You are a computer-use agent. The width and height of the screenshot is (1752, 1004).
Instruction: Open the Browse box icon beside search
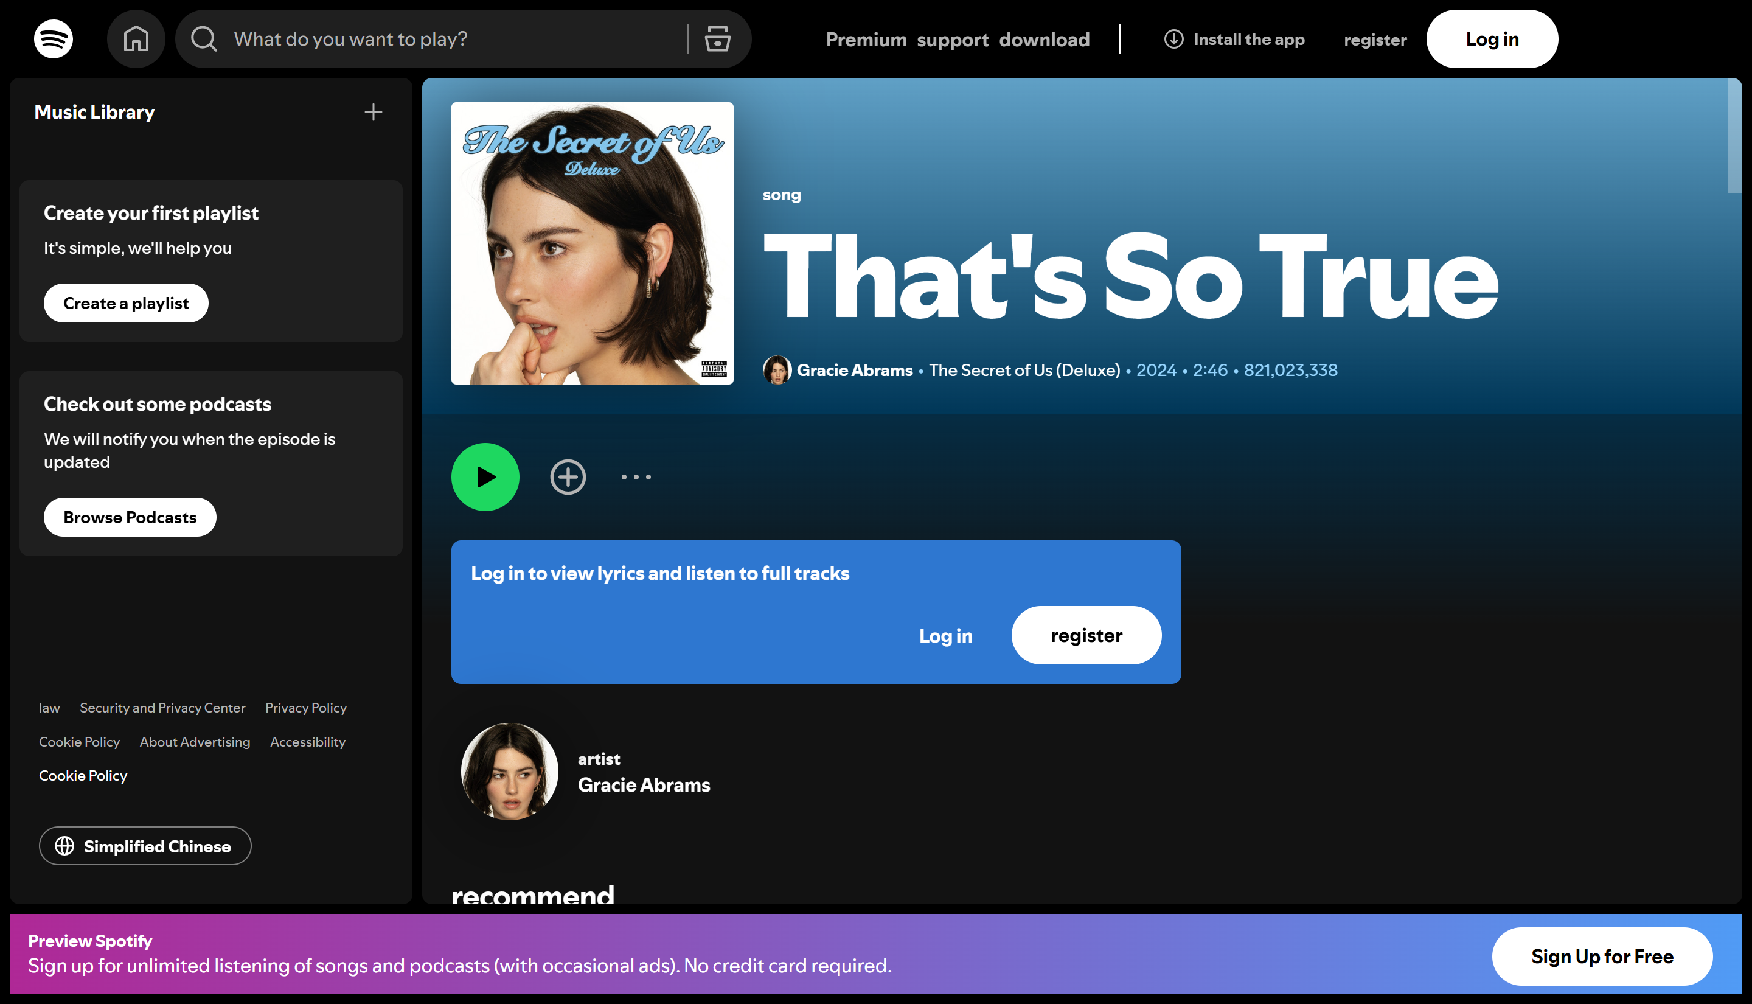[x=717, y=40]
